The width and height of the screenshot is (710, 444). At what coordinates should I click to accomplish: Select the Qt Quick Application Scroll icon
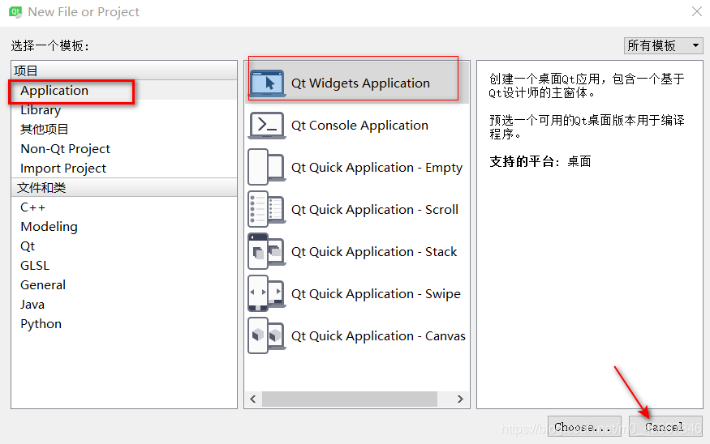[x=267, y=209]
